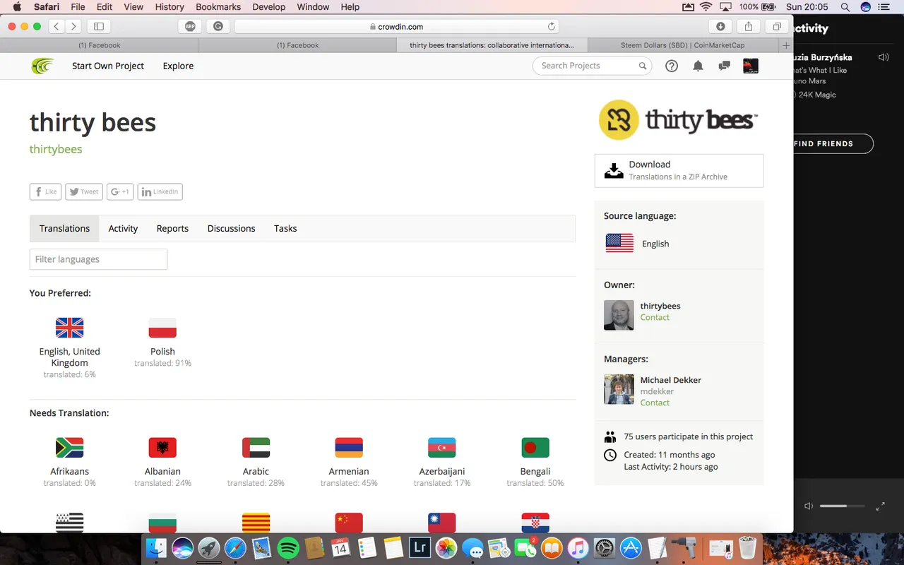904x565 pixels.
Task: Click FIND FRIENDS in Spotify window
Action: point(823,143)
